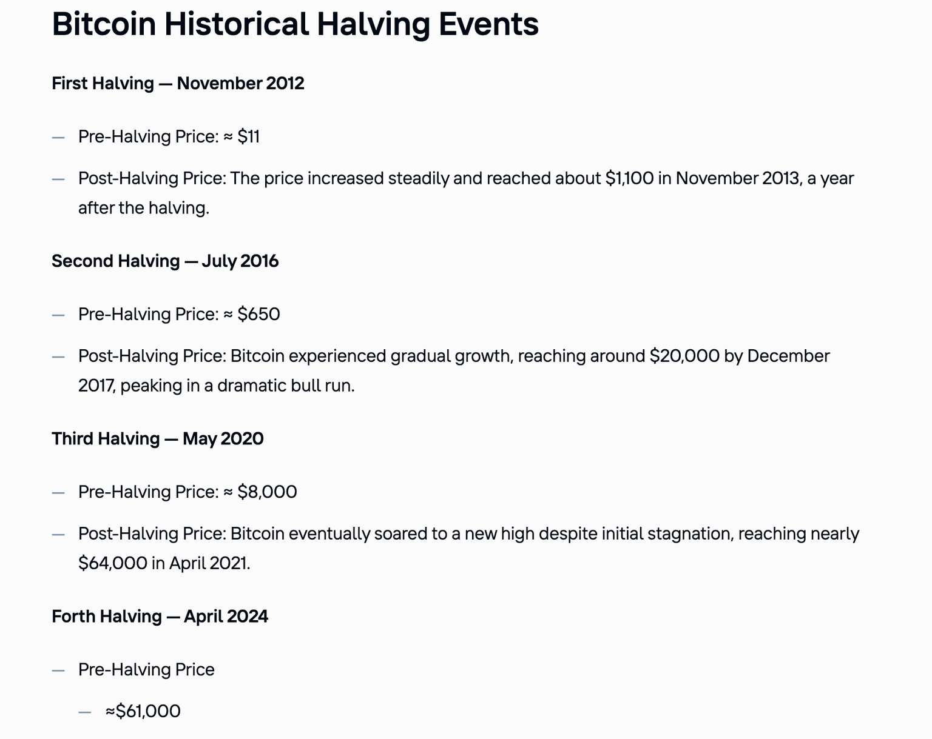The height and width of the screenshot is (739, 932).
Task: Select the Second Halving July 2016 heading
Action: tap(165, 261)
